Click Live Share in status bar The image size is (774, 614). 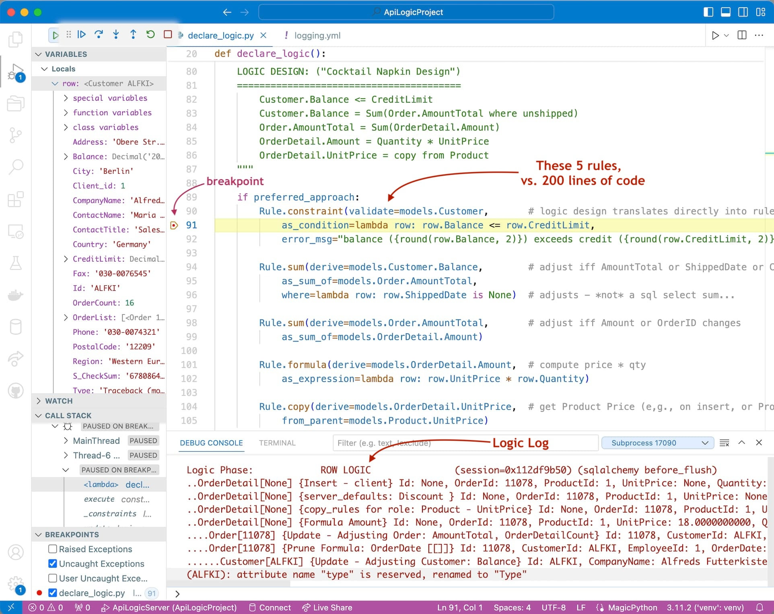point(327,607)
